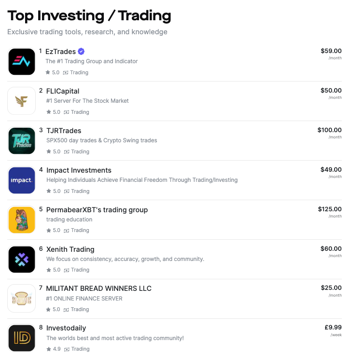This screenshot has height=356, width=351.
Task: Click the FLICapital winged F logo
Action: pyautogui.click(x=22, y=101)
